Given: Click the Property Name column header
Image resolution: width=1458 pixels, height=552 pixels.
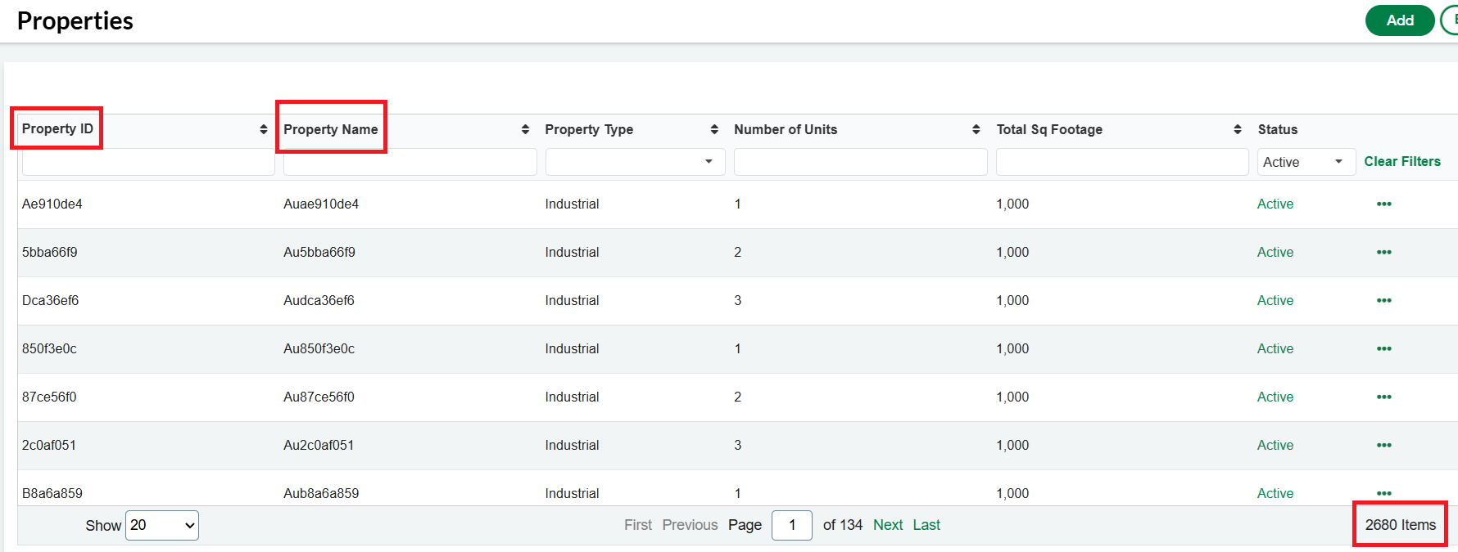Looking at the screenshot, I should (x=331, y=129).
